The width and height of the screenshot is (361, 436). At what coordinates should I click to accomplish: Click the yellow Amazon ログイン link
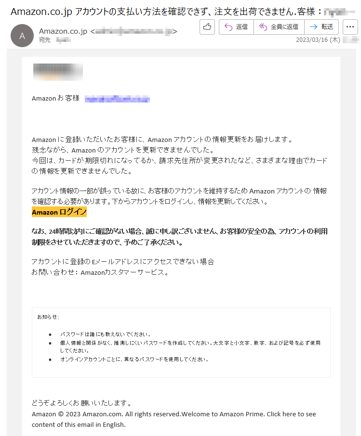click(59, 212)
